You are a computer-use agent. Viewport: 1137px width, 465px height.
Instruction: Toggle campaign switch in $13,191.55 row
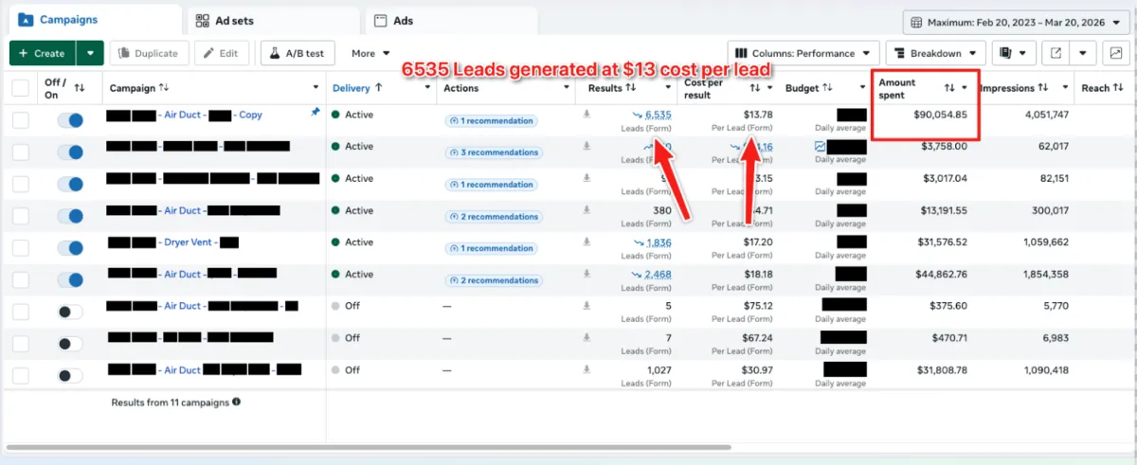point(70,216)
